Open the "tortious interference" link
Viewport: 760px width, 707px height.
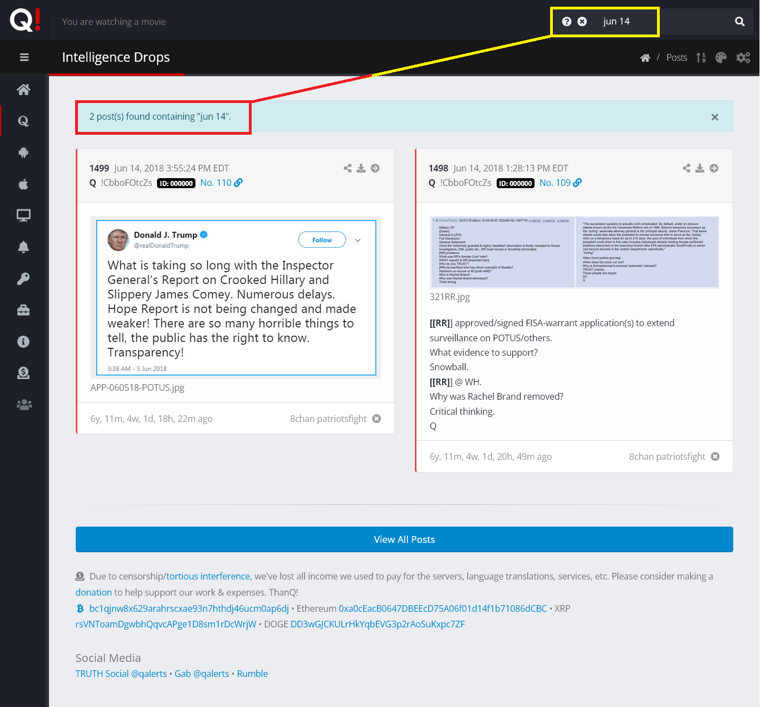coord(208,576)
